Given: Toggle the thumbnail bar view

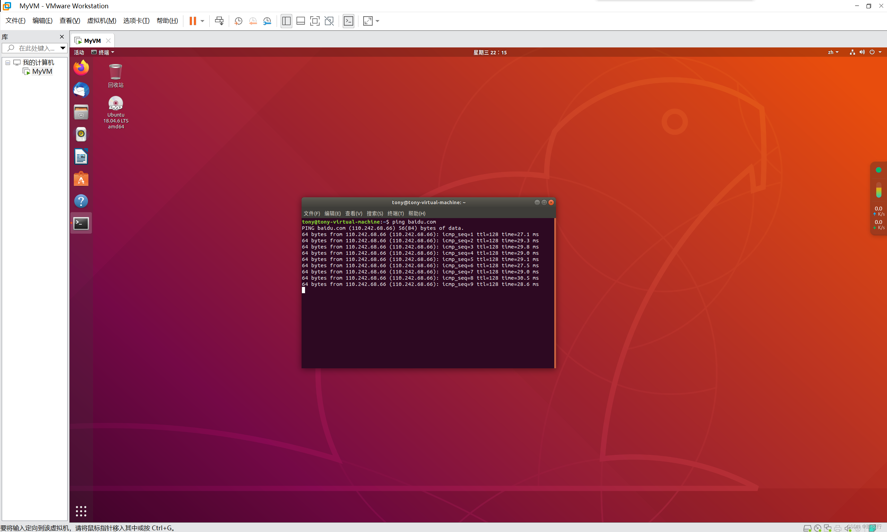Looking at the screenshot, I should tap(301, 21).
